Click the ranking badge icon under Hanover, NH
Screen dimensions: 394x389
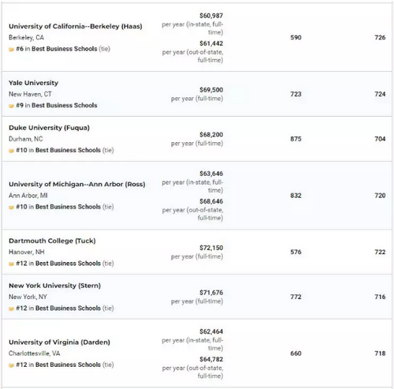point(11,264)
